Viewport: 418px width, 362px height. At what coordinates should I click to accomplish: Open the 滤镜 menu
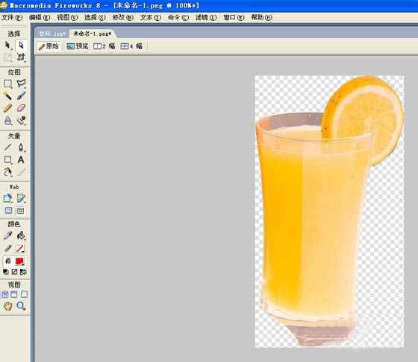(x=206, y=18)
